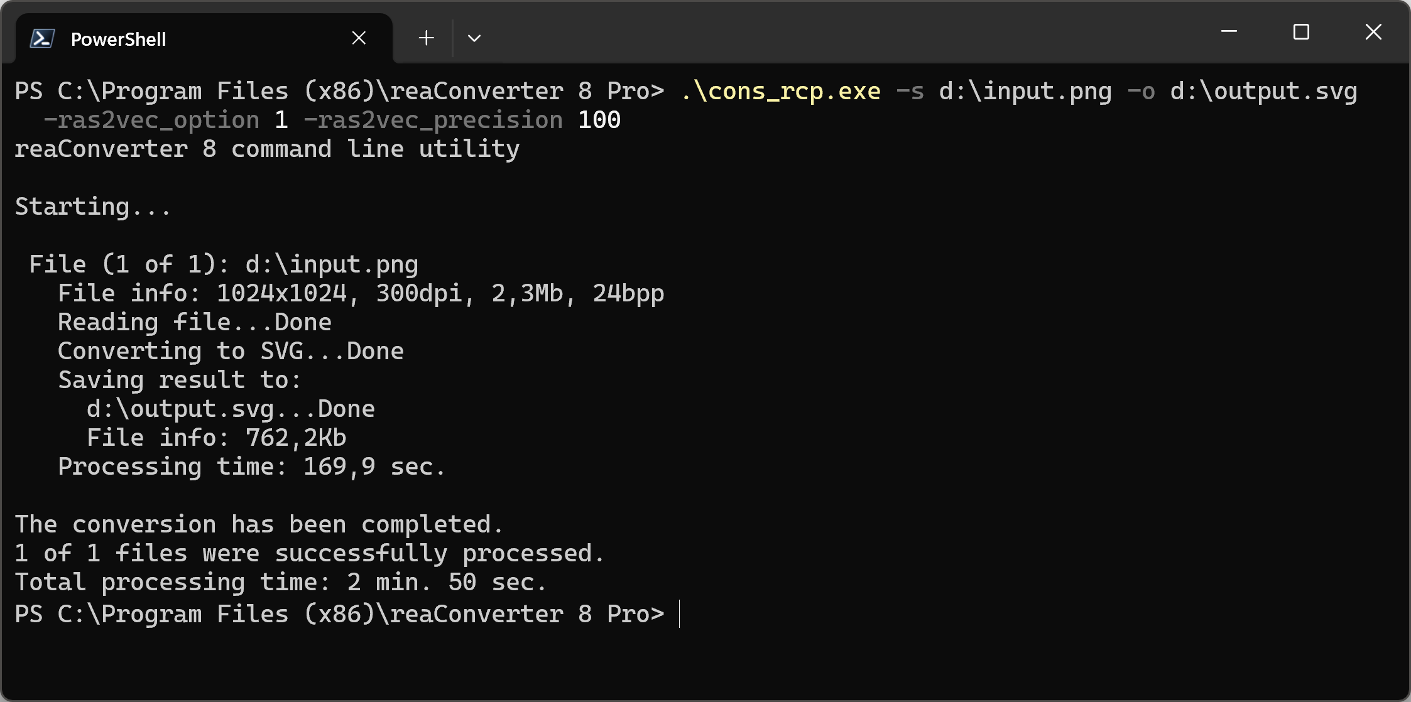Click the -ras2vec_precision parameter text
The height and width of the screenshot is (702, 1411).
[433, 121]
